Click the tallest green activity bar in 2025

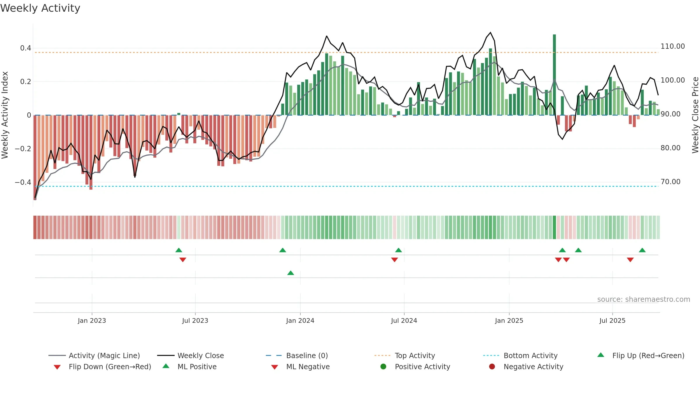pyautogui.click(x=554, y=75)
